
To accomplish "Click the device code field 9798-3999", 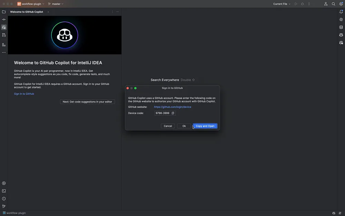I will [165, 113].
